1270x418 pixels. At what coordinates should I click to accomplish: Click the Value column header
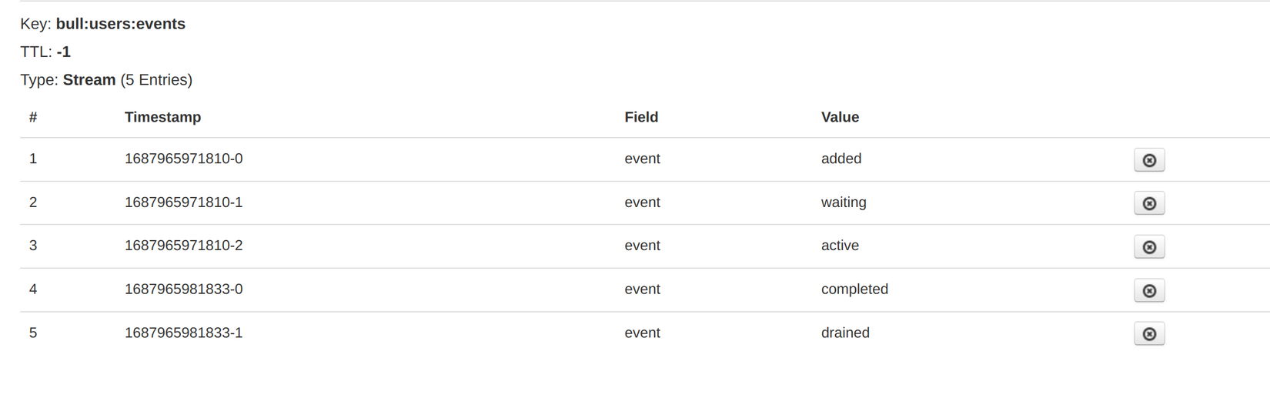(x=840, y=117)
